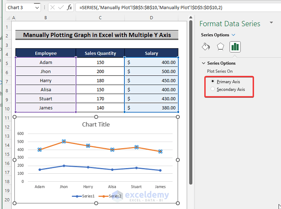Click the formula bar Enter checkmark icon
This screenshot has width=281, height=209.
coord(61,7)
